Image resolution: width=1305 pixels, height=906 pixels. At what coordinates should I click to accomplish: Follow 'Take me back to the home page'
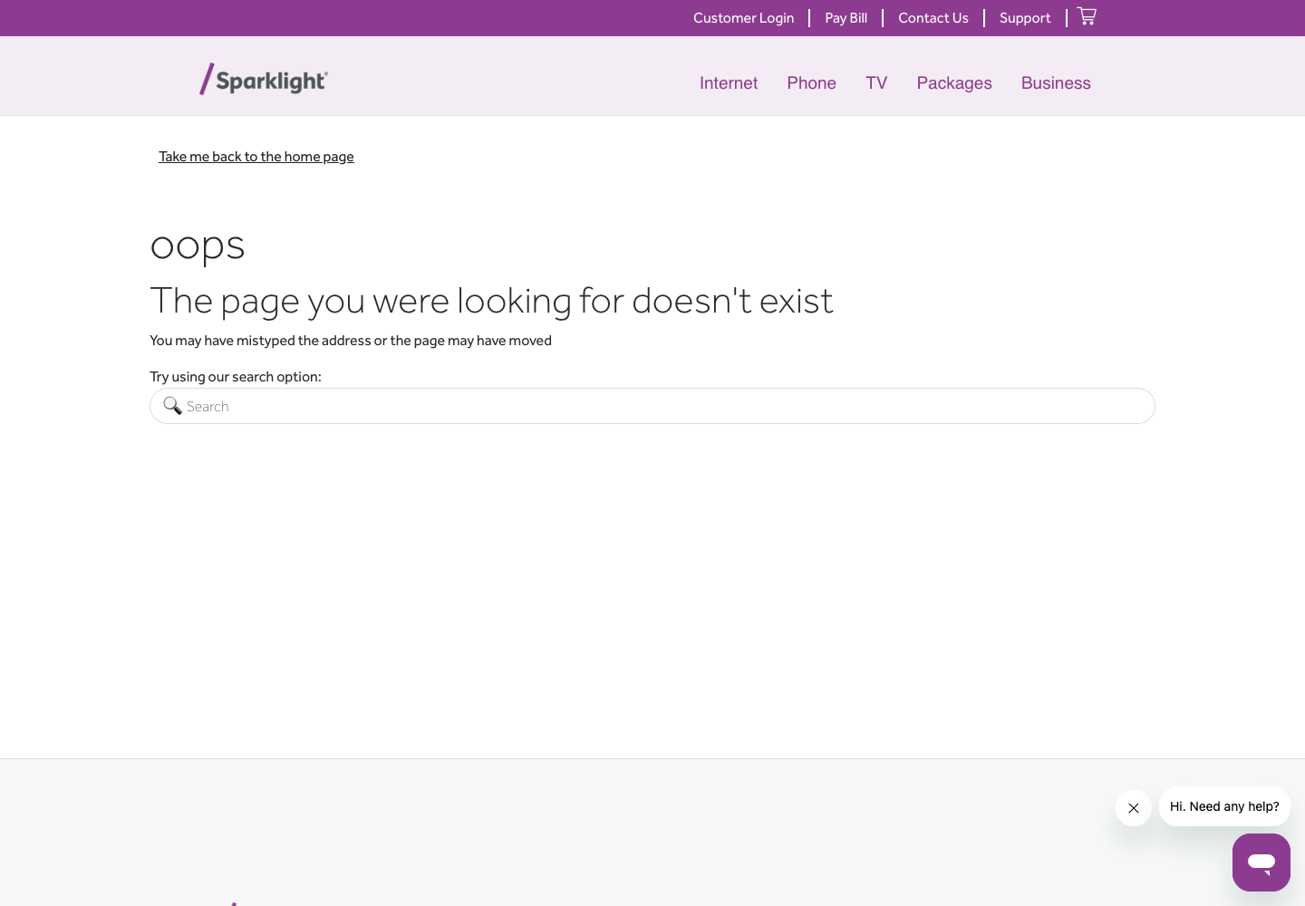click(x=256, y=157)
